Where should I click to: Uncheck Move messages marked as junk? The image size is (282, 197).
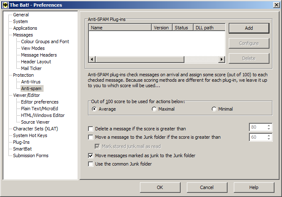(x=91, y=156)
